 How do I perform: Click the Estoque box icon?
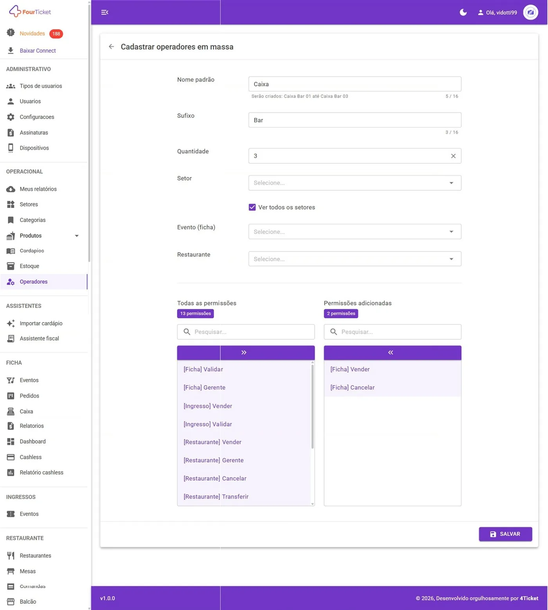(x=11, y=266)
